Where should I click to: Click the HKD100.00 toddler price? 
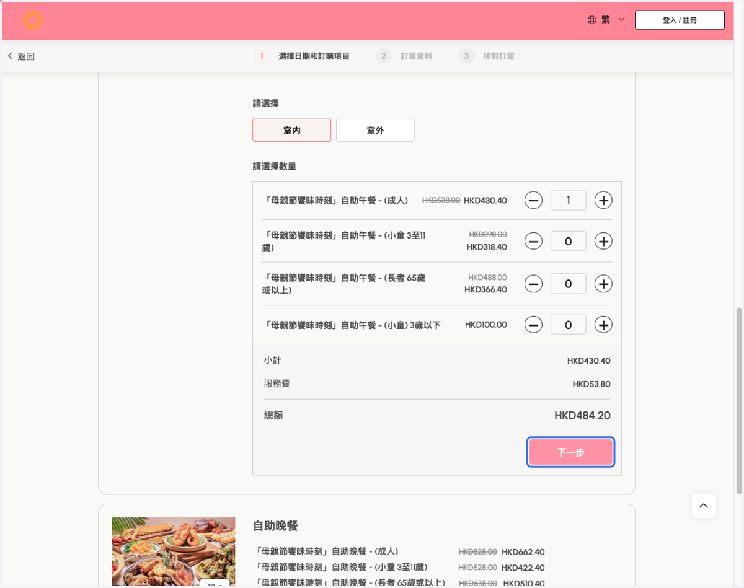485,325
